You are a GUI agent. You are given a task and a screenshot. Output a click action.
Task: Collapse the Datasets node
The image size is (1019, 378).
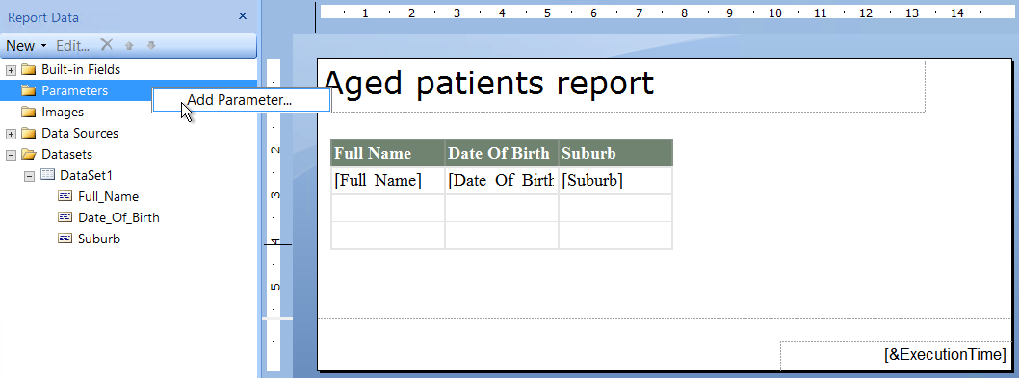pyautogui.click(x=11, y=155)
